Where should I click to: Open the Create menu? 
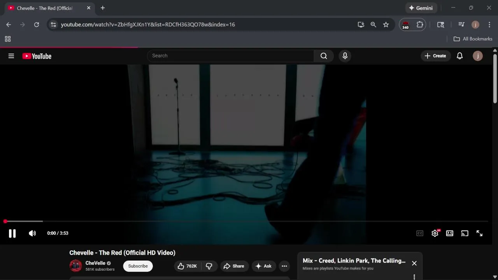pyautogui.click(x=435, y=56)
